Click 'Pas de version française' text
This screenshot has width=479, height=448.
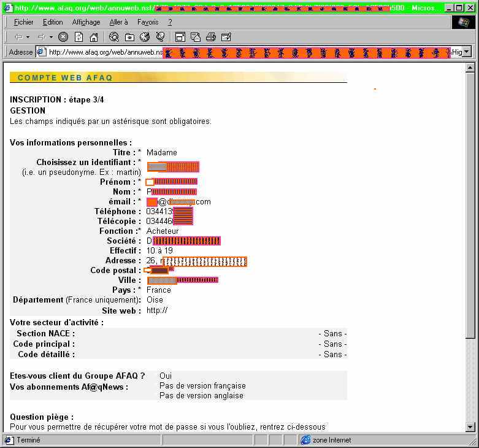202,385
